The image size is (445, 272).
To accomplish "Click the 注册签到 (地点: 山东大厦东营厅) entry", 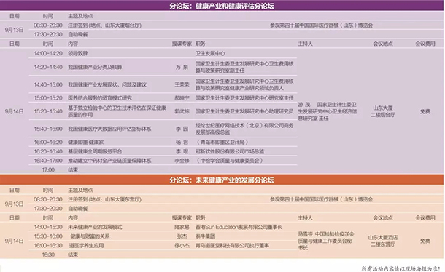I will [104, 199].
